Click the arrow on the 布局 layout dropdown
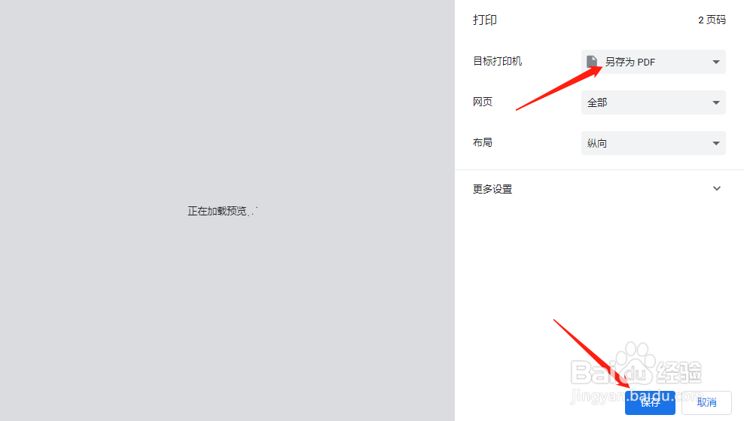The image size is (744, 421). point(716,143)
